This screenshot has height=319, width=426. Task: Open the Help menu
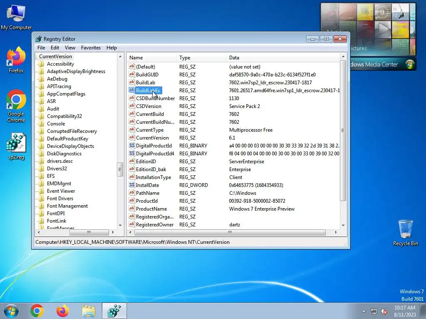(111, 48)
